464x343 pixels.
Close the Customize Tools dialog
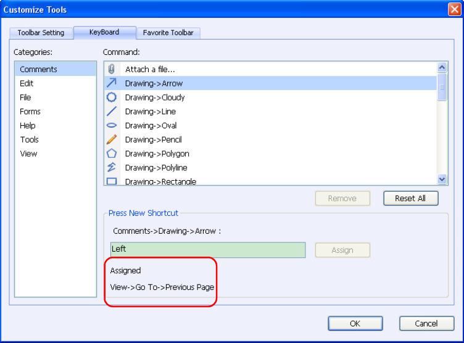[454, 9]
